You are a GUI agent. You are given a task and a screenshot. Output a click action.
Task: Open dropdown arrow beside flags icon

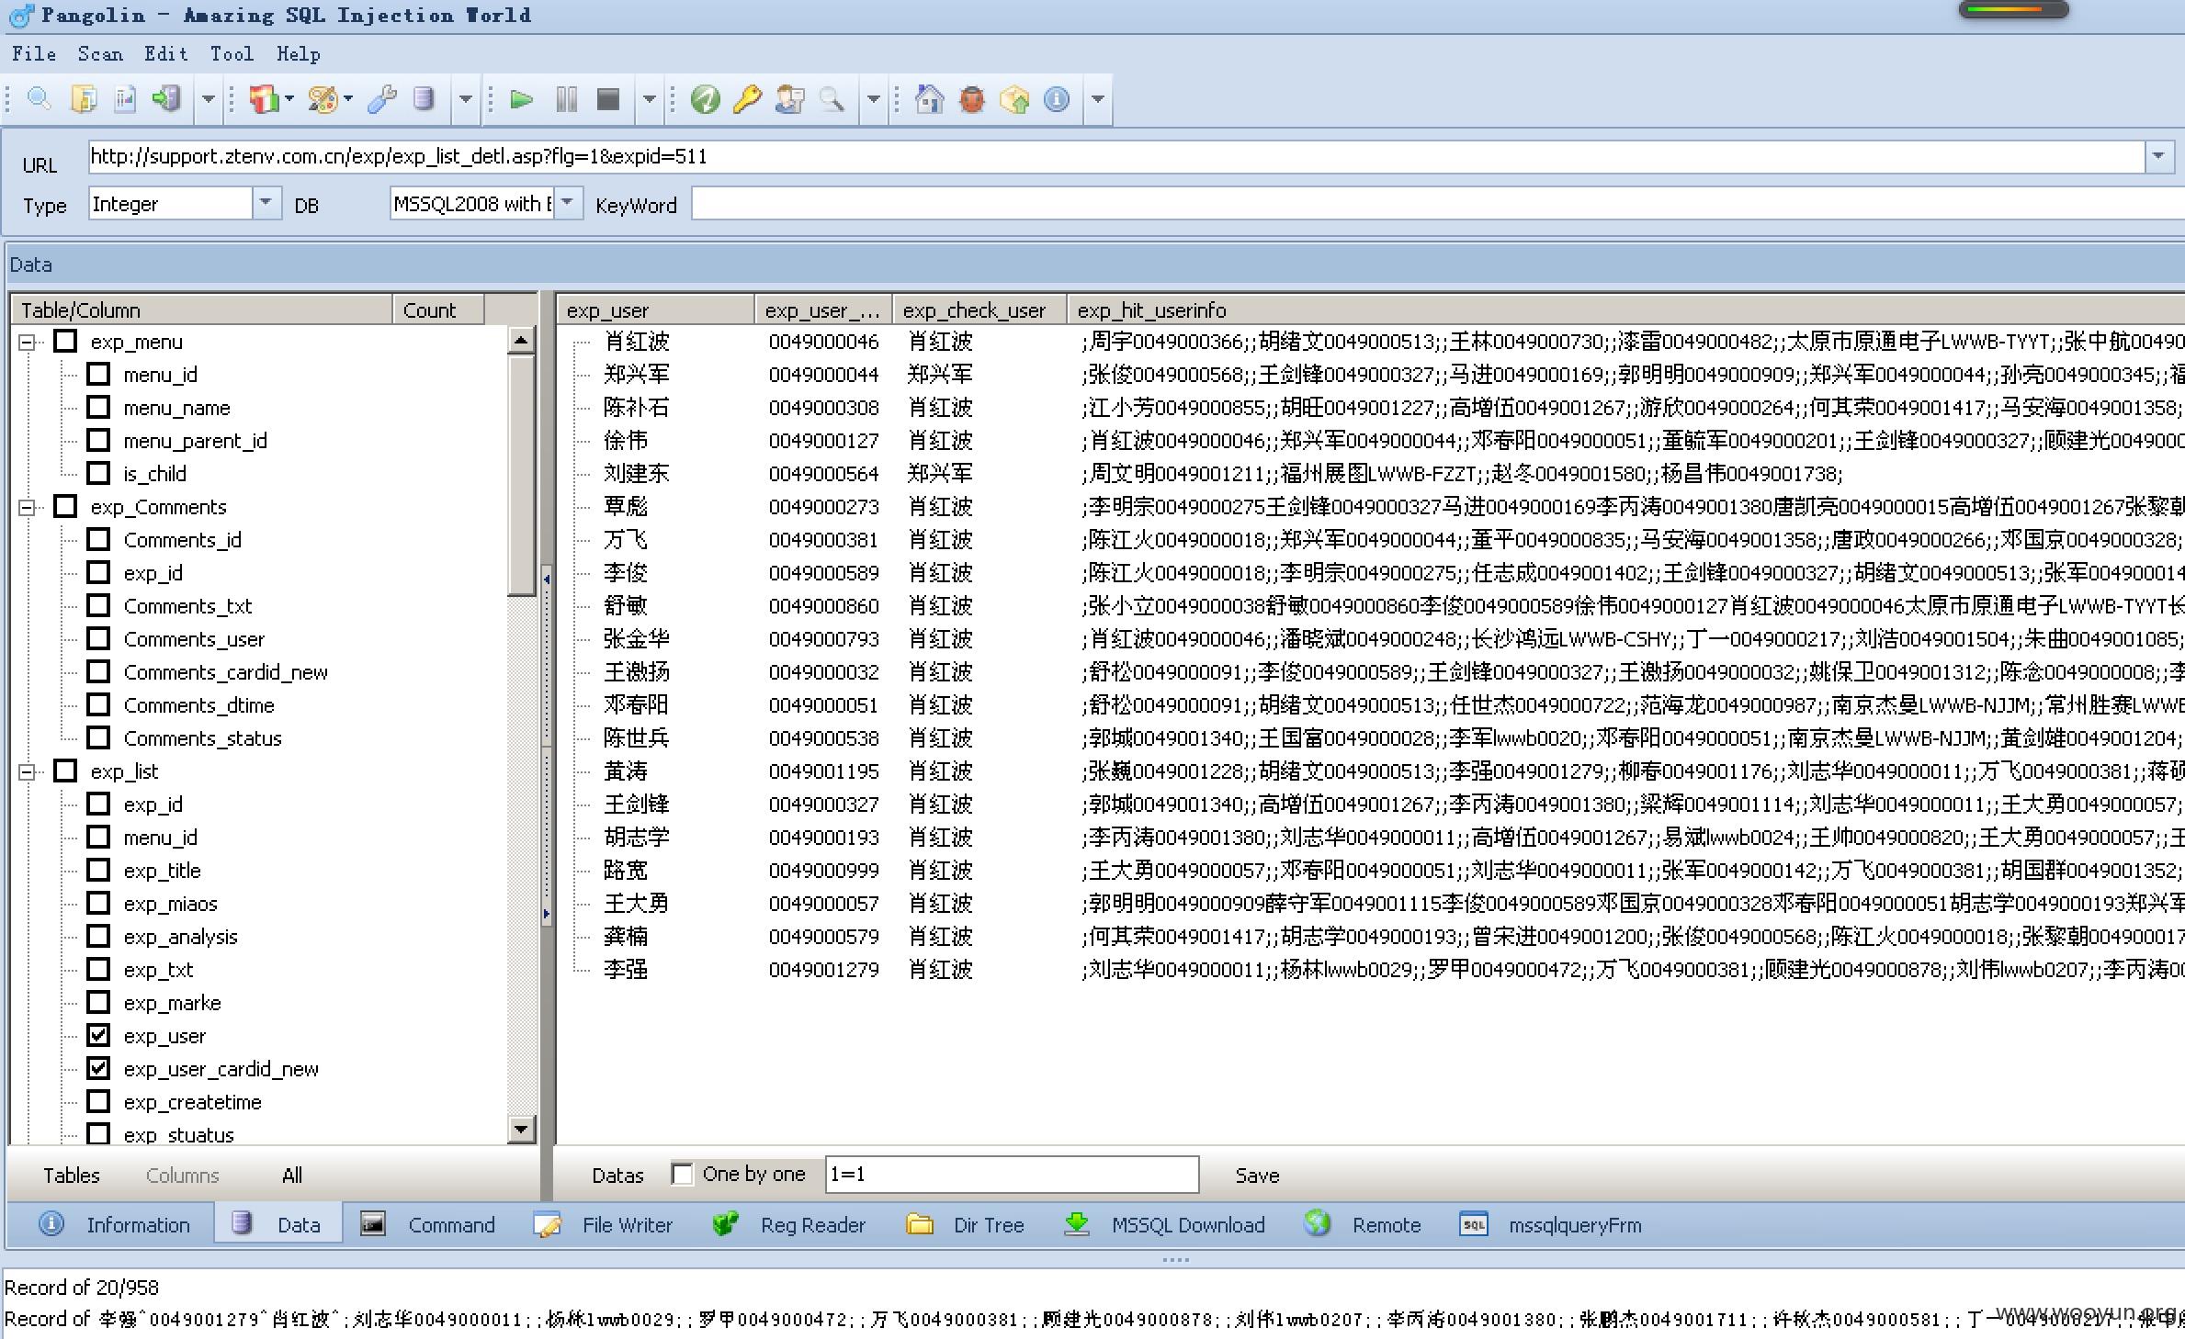(x=289, y=98)
